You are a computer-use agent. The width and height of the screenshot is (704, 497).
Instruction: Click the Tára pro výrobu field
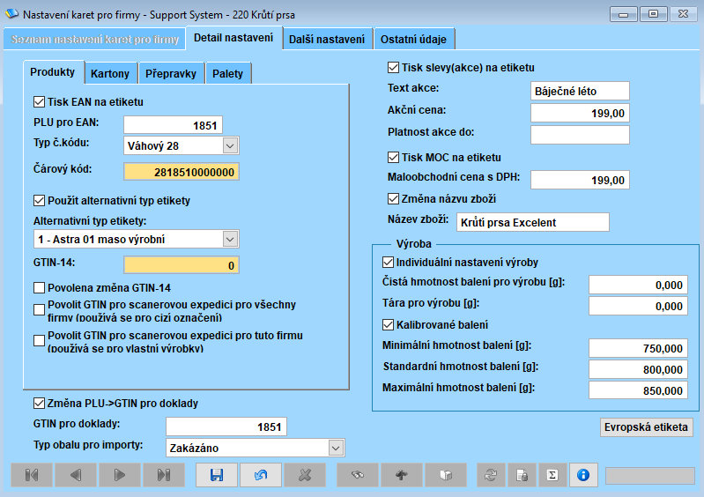(638, 306)
